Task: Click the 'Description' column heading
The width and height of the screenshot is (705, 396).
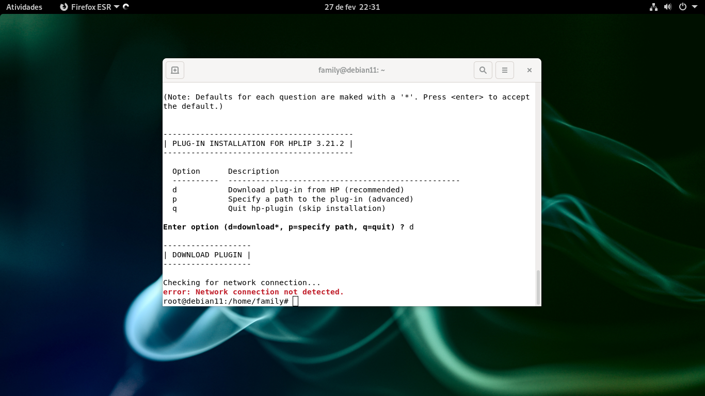Action: coord(253,171)
